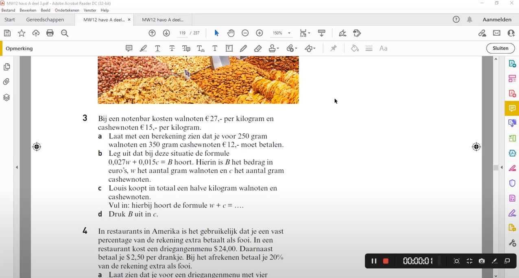Open the find text magnifier tool

(x=65, y=33)
